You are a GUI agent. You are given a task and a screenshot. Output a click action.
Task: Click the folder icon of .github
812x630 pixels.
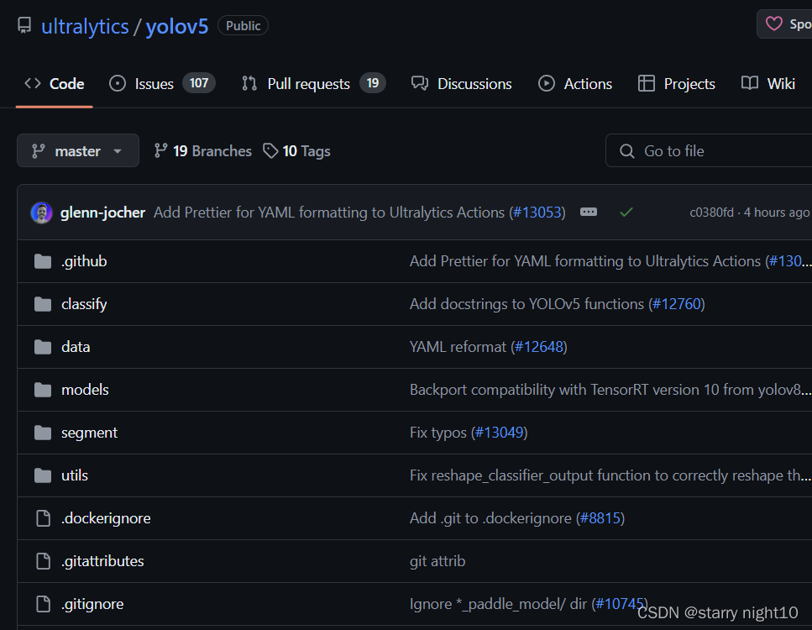[43, 261]
